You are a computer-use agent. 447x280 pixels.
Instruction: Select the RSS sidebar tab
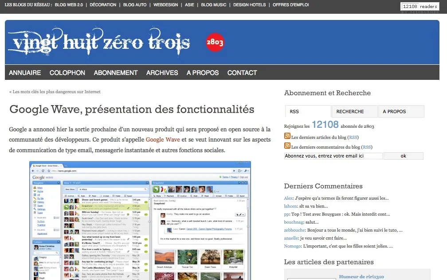click(308, 111)
